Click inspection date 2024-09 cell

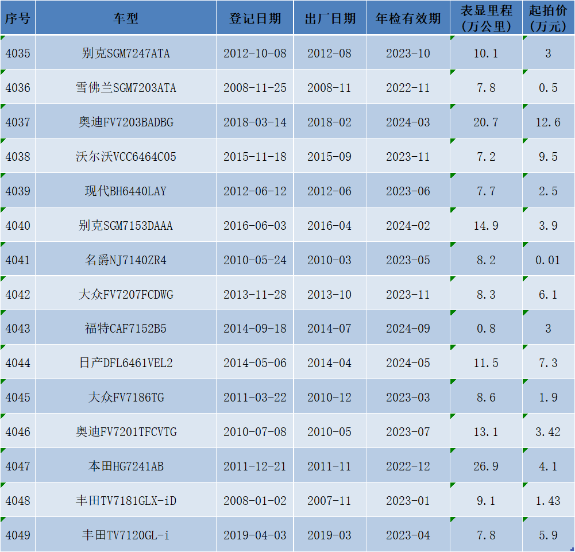coord(408,328)
